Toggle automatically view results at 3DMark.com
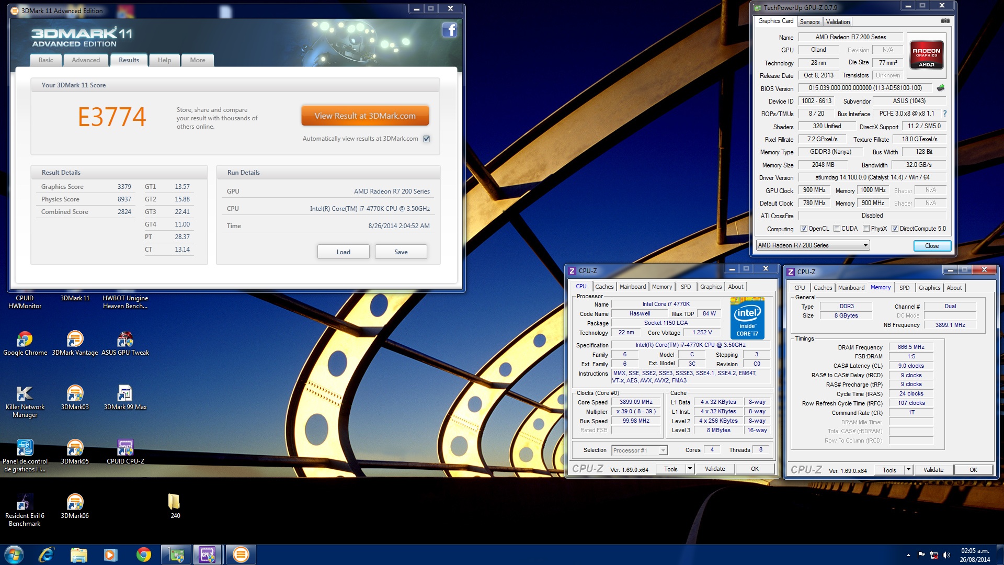This screenshot has width=1004, height=565. click(x=427, y=139)
